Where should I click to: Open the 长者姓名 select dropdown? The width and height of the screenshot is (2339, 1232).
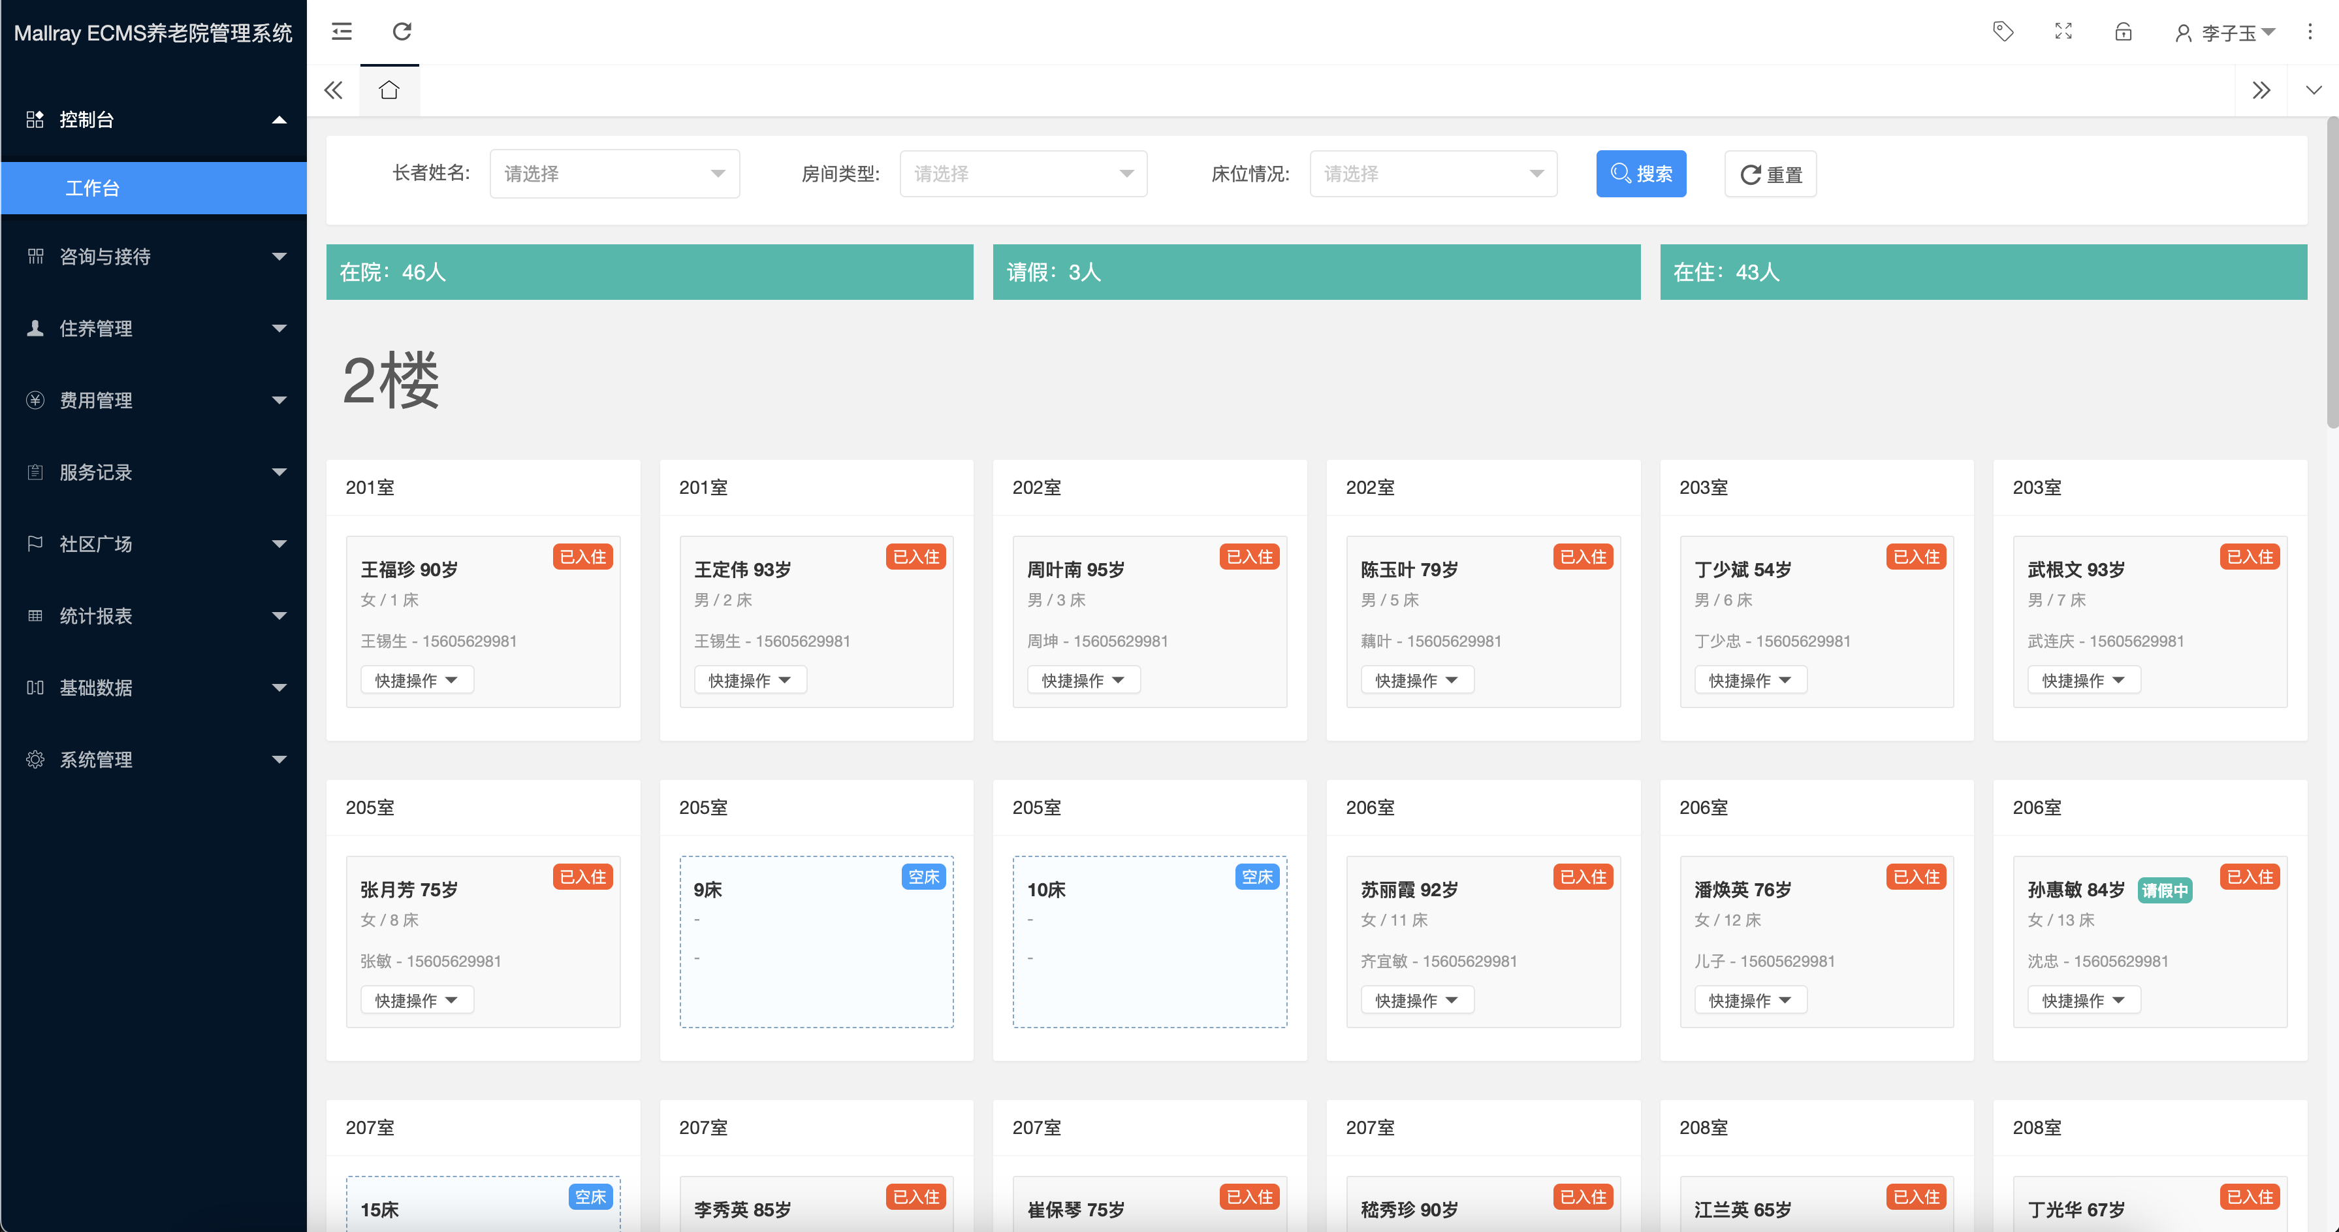tap(614, 174)
